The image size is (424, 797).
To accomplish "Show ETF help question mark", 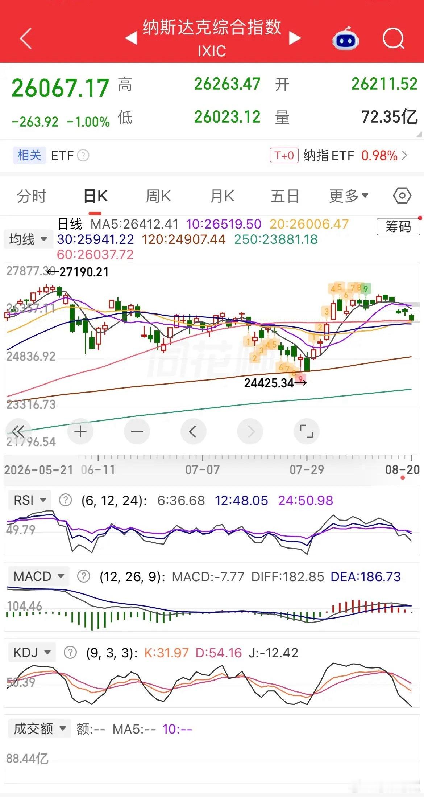I will [83, 156].
